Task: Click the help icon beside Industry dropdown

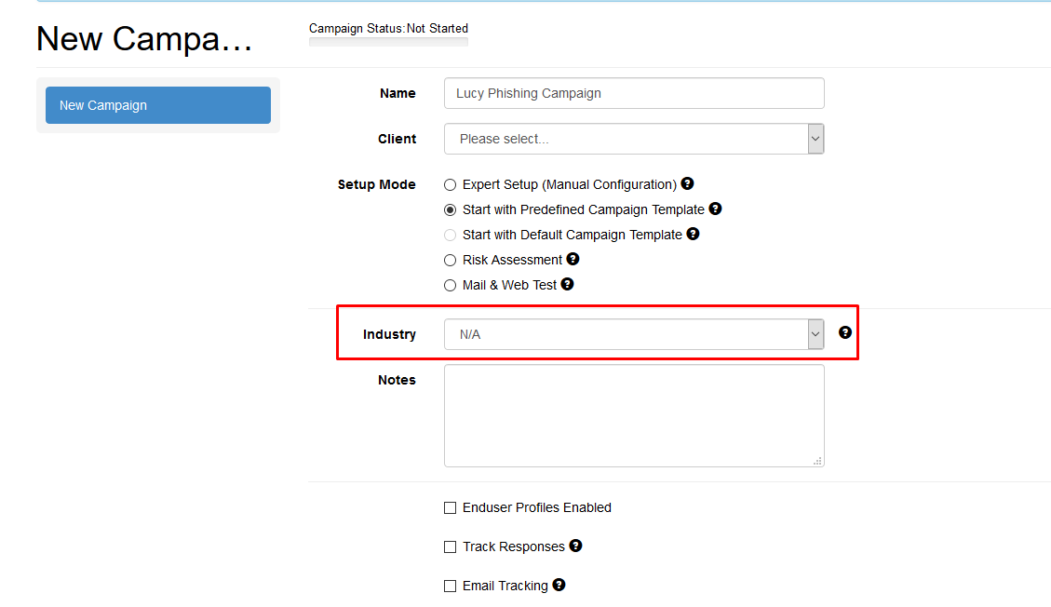Action: pyautogui.click(x=844, y=332)
